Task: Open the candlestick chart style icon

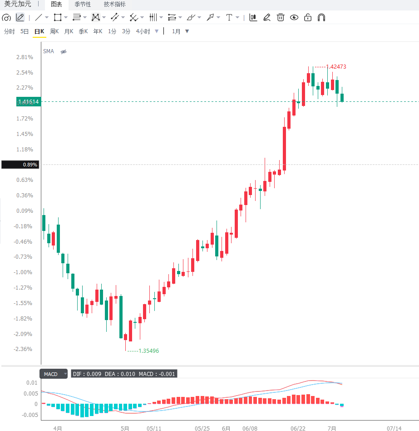Action: point(253,18)
